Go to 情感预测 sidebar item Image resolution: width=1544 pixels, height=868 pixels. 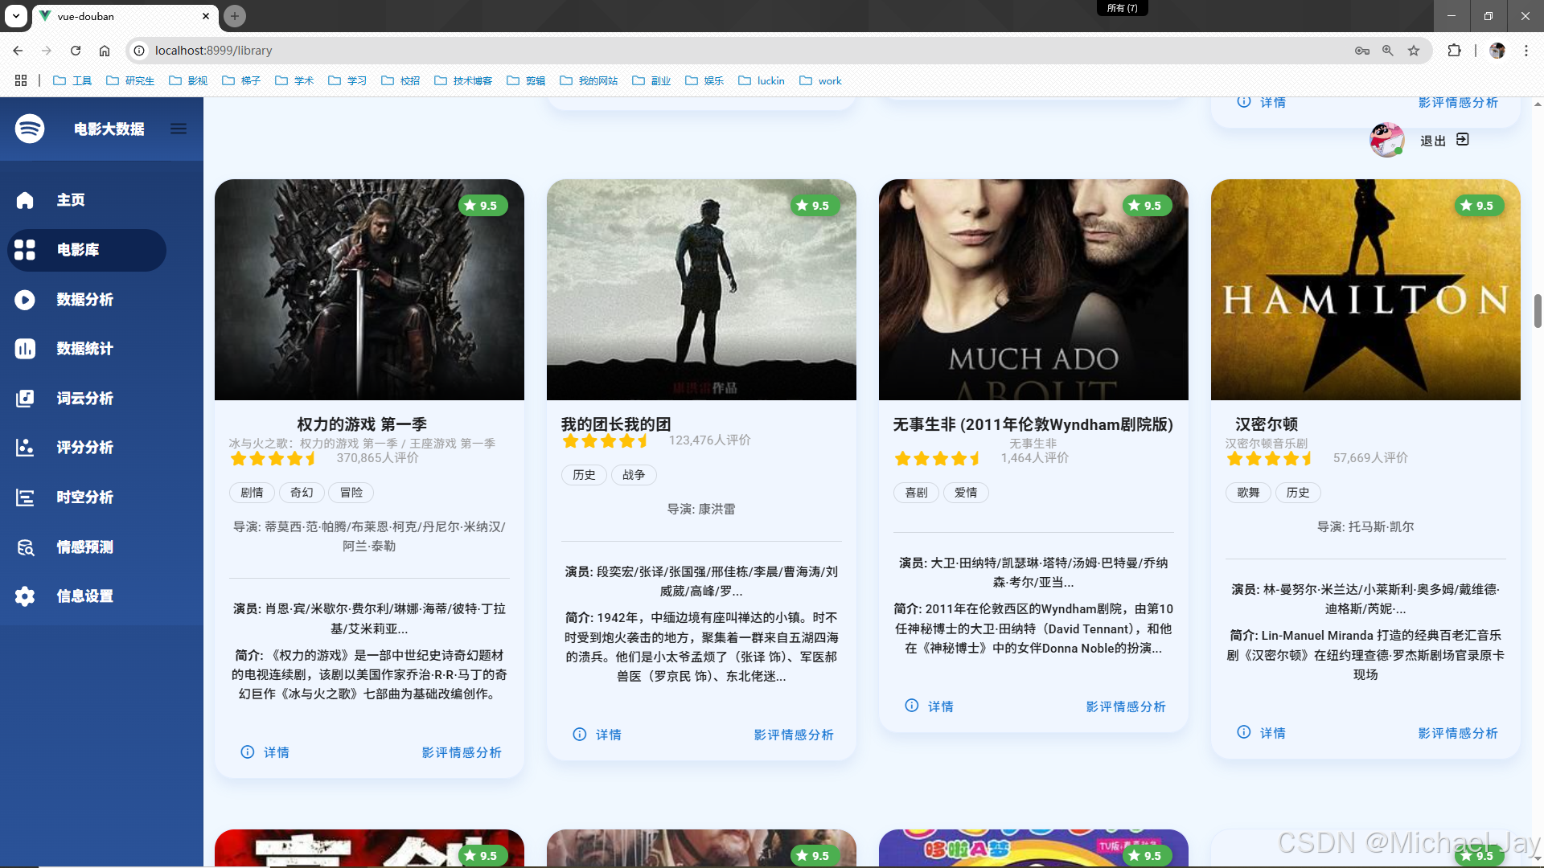pos(84,547)
